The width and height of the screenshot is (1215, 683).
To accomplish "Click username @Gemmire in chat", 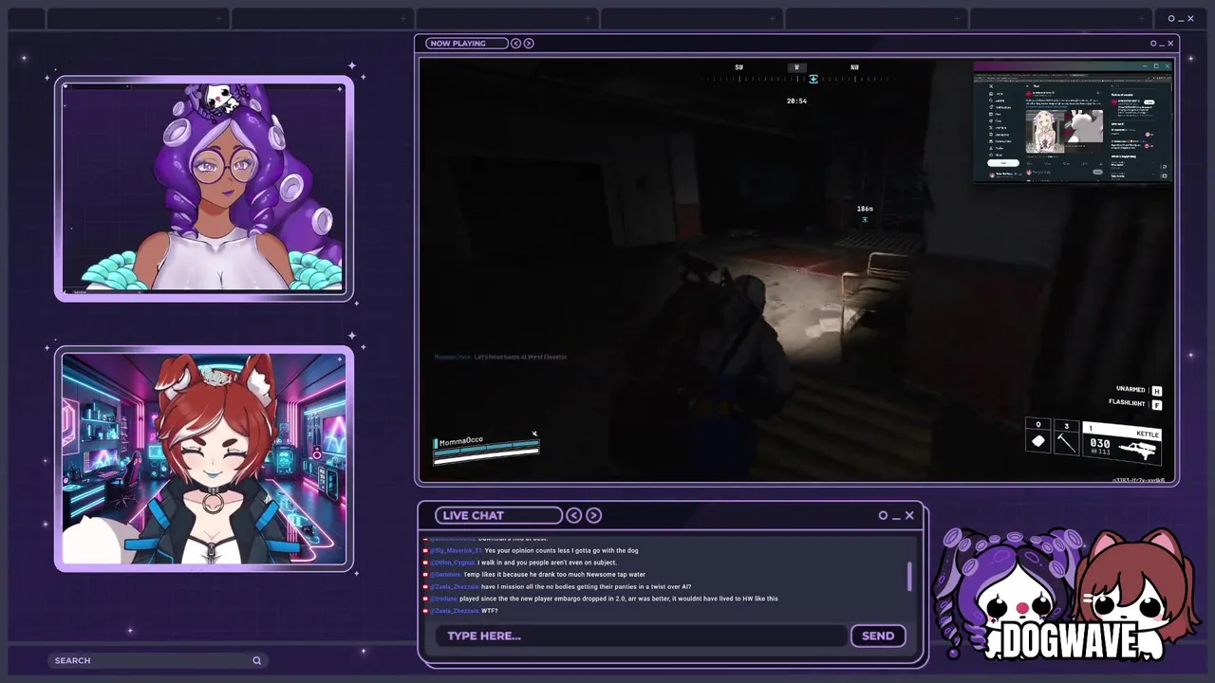I will tap(445, 575).
